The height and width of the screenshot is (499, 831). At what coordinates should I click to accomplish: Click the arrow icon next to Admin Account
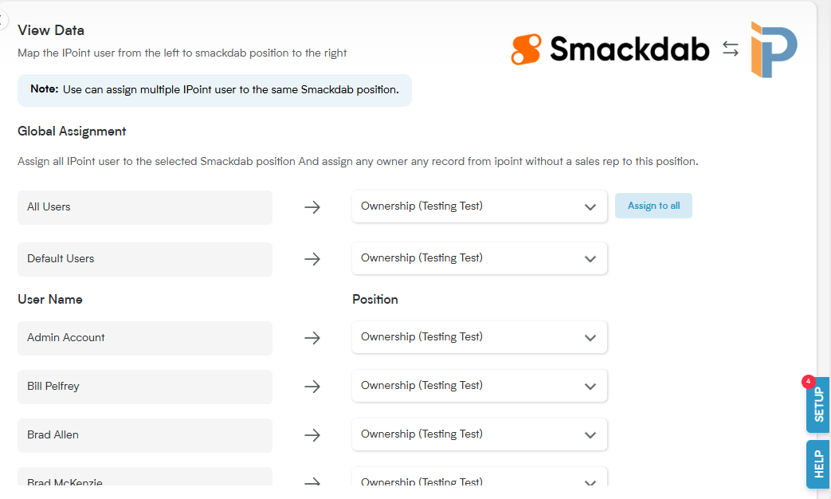pos(312,338)
